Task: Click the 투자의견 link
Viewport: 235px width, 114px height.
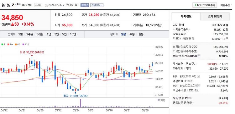Action: coord(178,64)
